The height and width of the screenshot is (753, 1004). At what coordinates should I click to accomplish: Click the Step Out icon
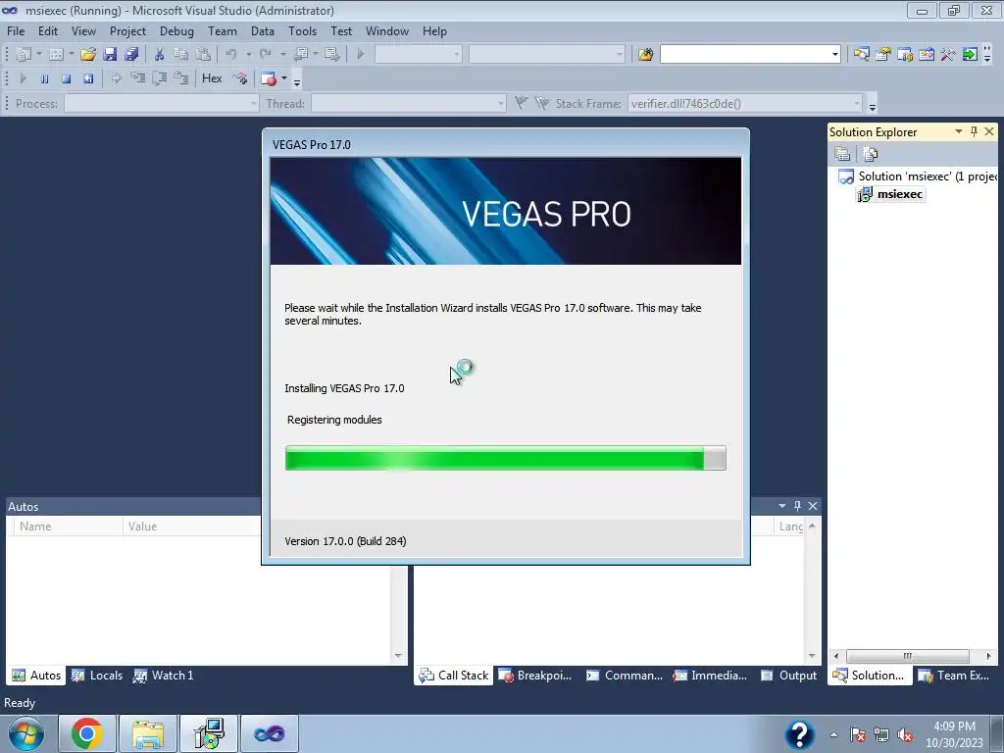click(x=181, y=78)
